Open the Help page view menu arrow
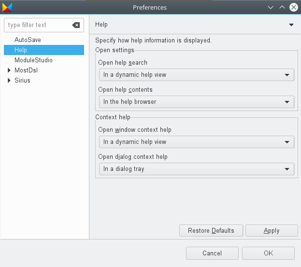 click(291, 25)
